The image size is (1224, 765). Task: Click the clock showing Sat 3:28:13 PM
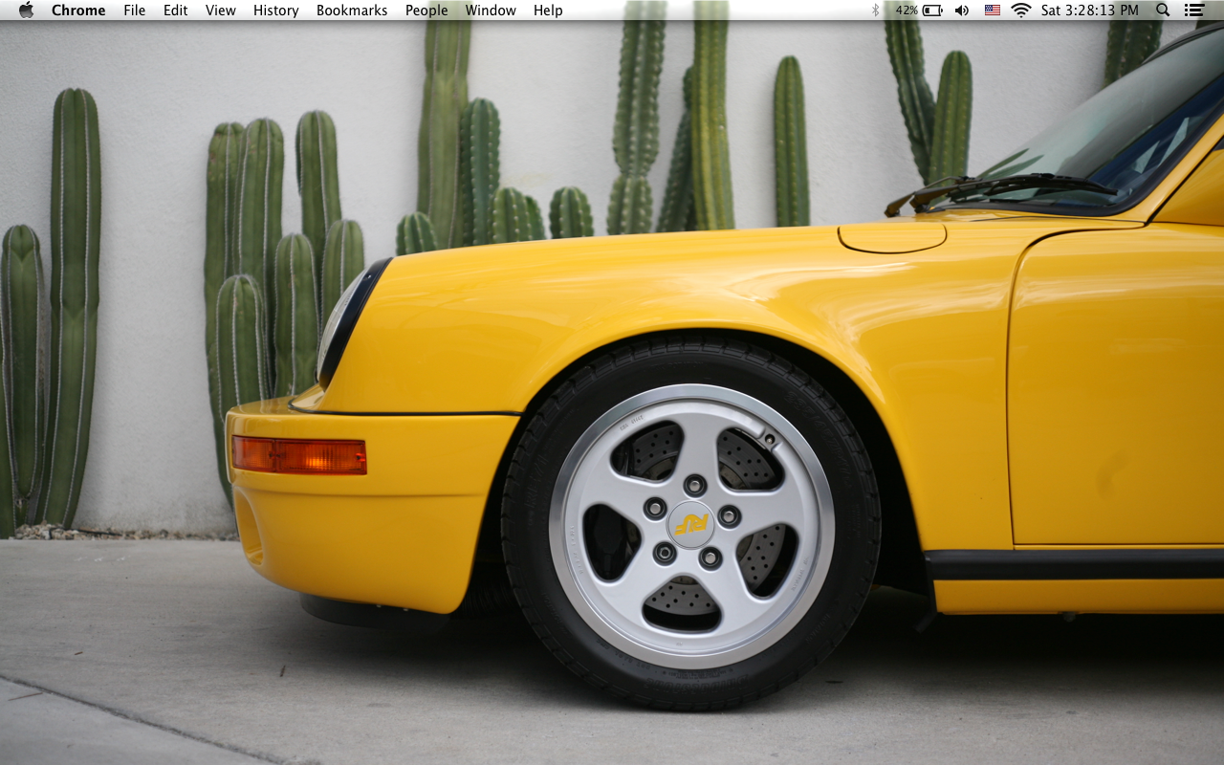pos(1090,11)
